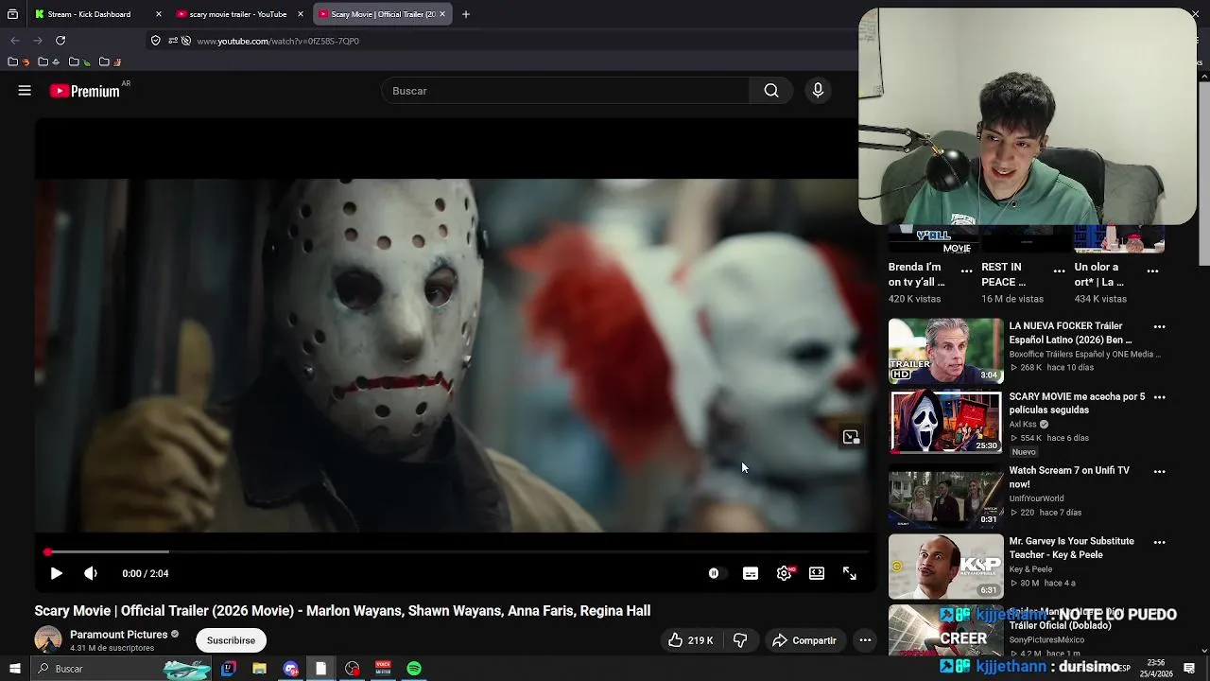Open SCARY MOVIE me acecha video title
1210x681 pixels.
point(1077,403)
